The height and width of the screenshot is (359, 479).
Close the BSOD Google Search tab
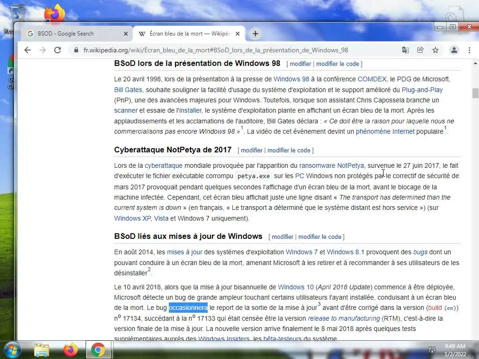coord(125,34)
